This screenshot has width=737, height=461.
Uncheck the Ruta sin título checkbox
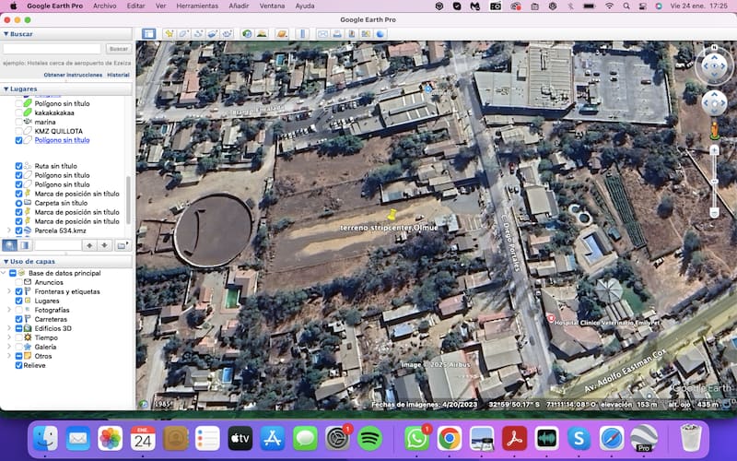tap(18, 166)
